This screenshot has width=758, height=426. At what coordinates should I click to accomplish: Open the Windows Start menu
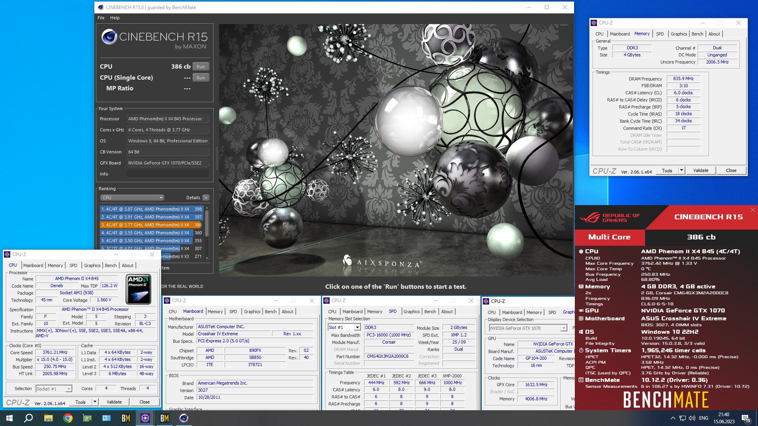coord(9,418)
